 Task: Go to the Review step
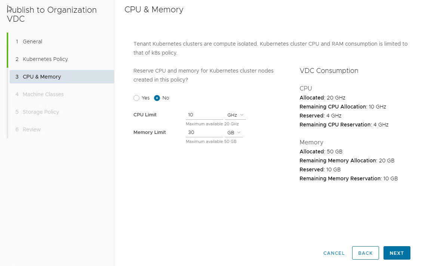[x=32, y=129]
